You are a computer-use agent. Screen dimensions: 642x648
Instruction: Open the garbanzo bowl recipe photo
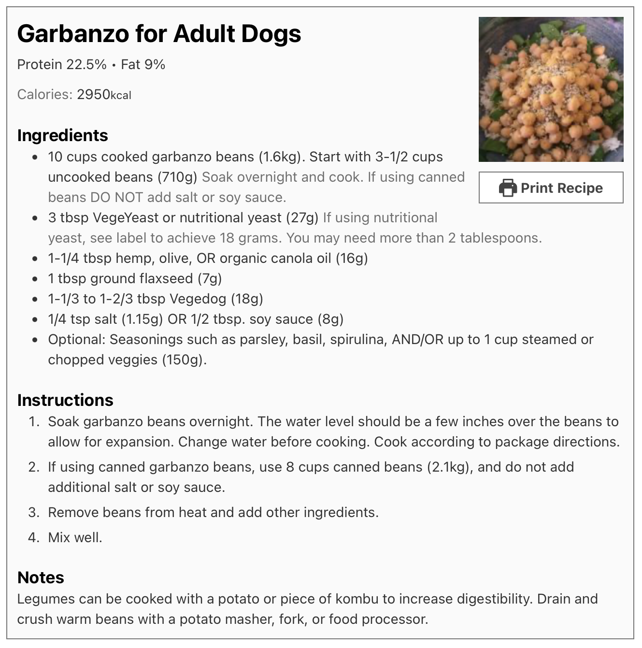pyautogui.click(x=551, y=89)
